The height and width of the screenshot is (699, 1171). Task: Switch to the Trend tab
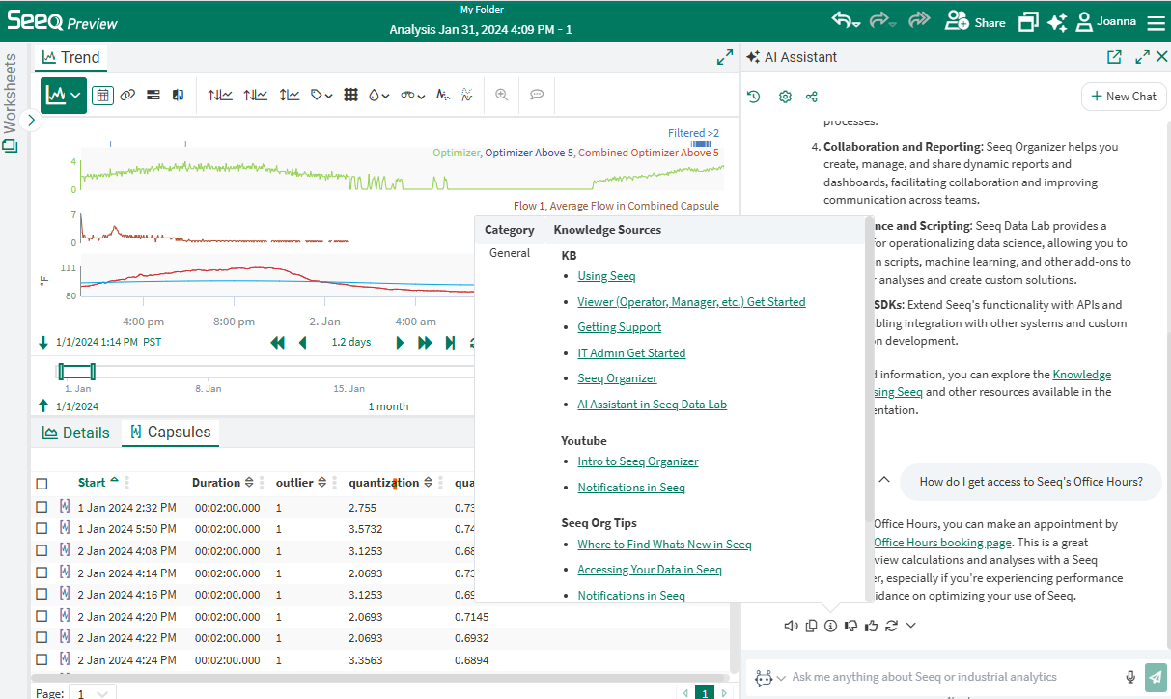(71, 57)
